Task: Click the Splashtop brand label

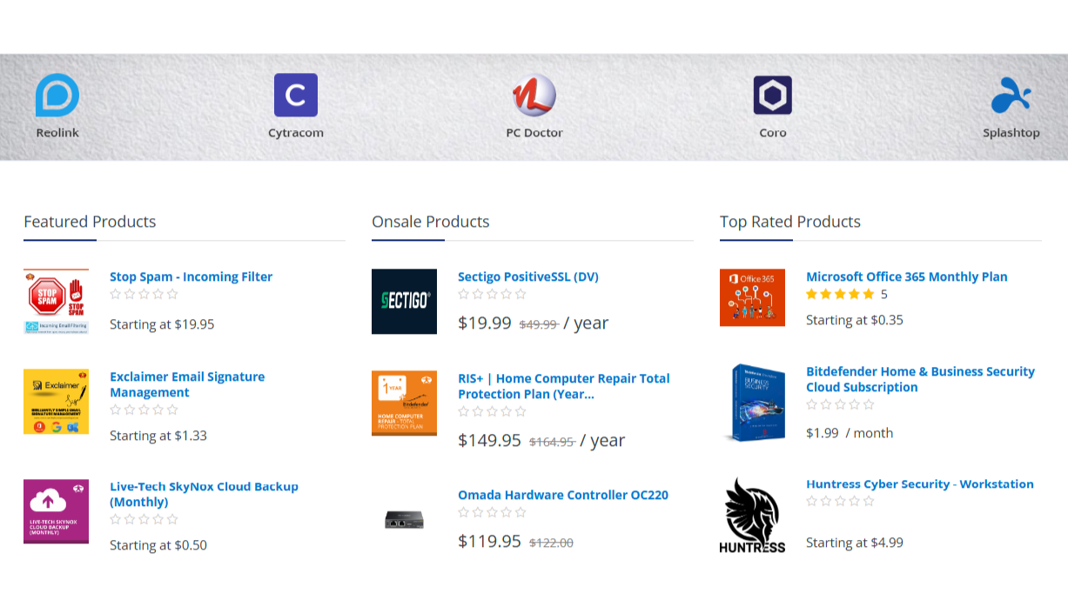Action: pyautogui.click(x=1011, y=133)
